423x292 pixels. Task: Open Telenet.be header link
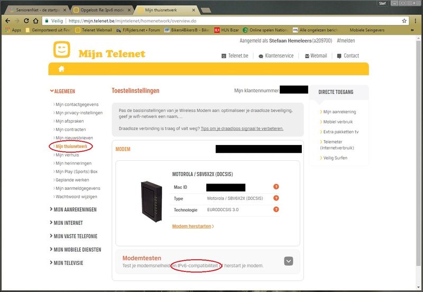tap(235, 56)
